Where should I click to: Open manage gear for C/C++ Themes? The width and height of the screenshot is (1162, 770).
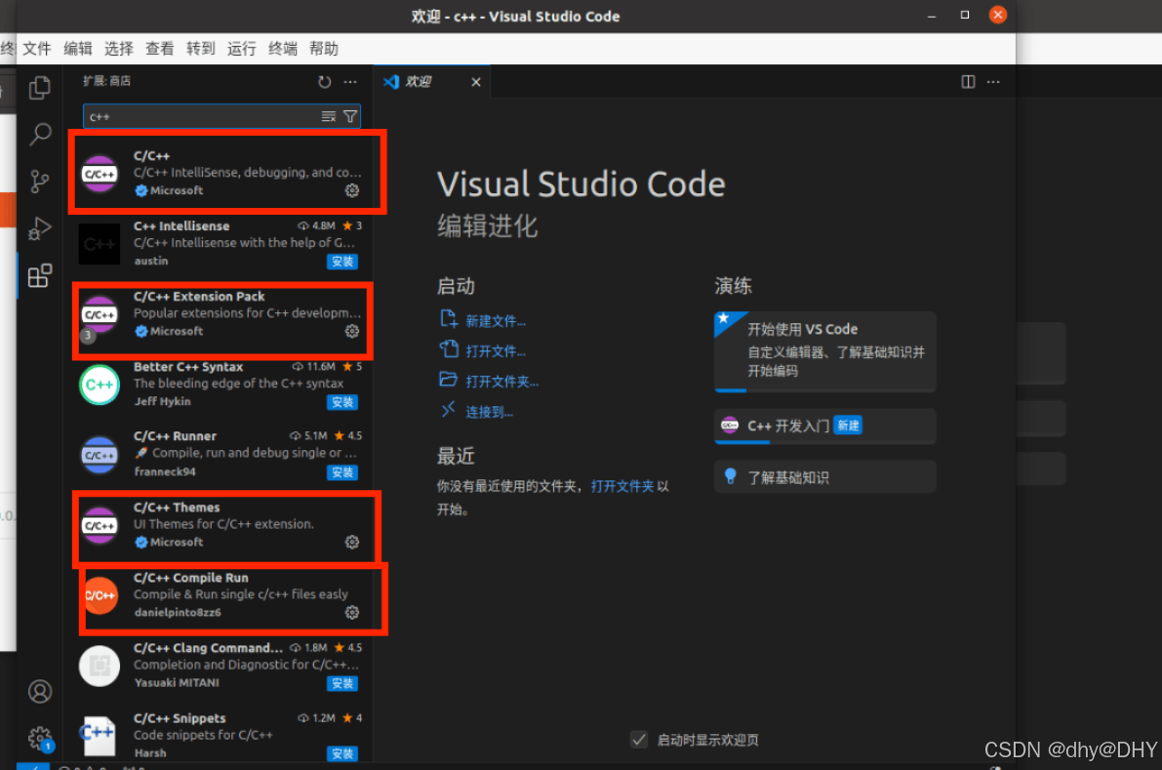point(352,543)
